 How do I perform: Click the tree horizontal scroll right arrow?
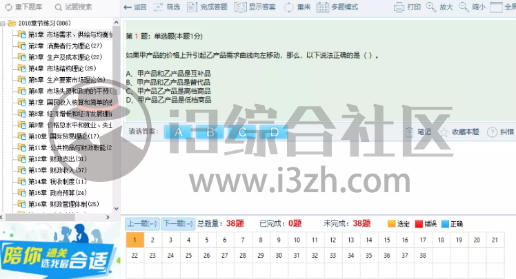pyautogui.click(x=108, y=217)
